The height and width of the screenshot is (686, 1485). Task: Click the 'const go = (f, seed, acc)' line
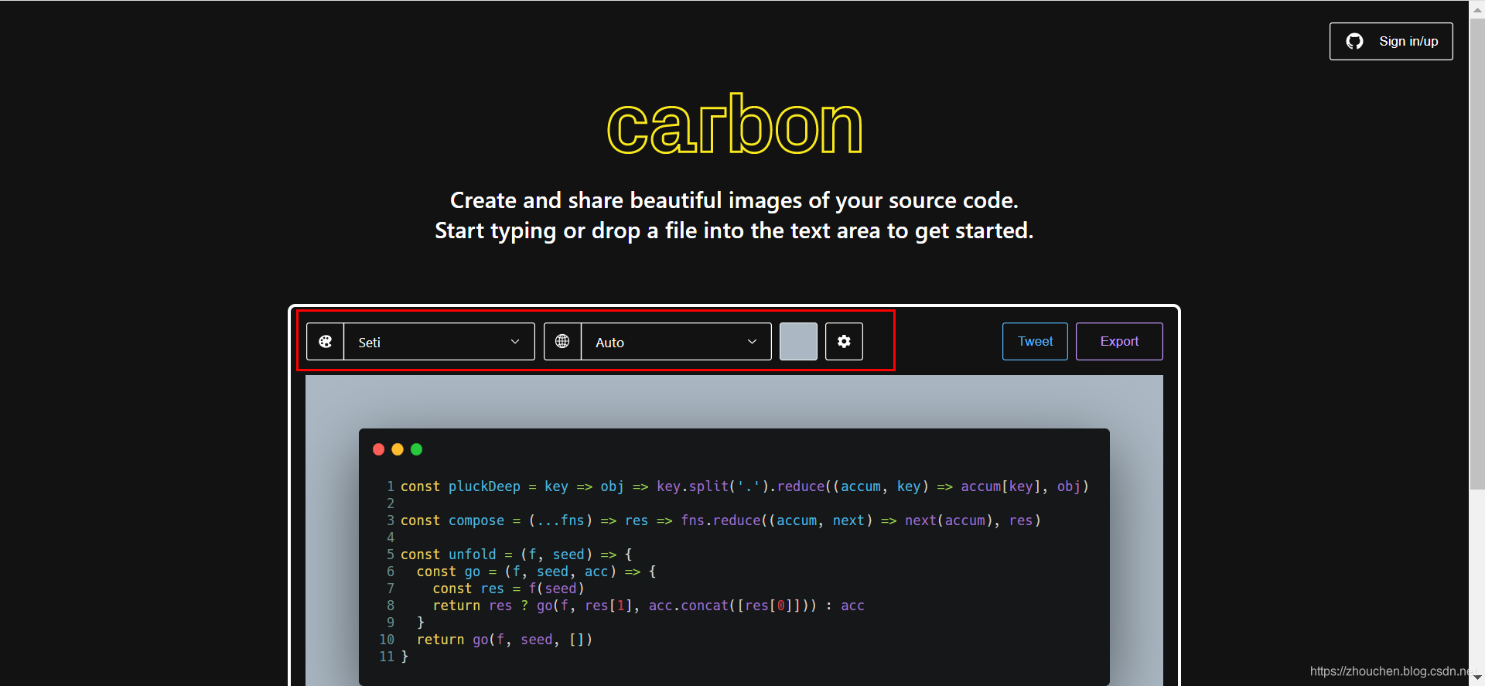536,572
